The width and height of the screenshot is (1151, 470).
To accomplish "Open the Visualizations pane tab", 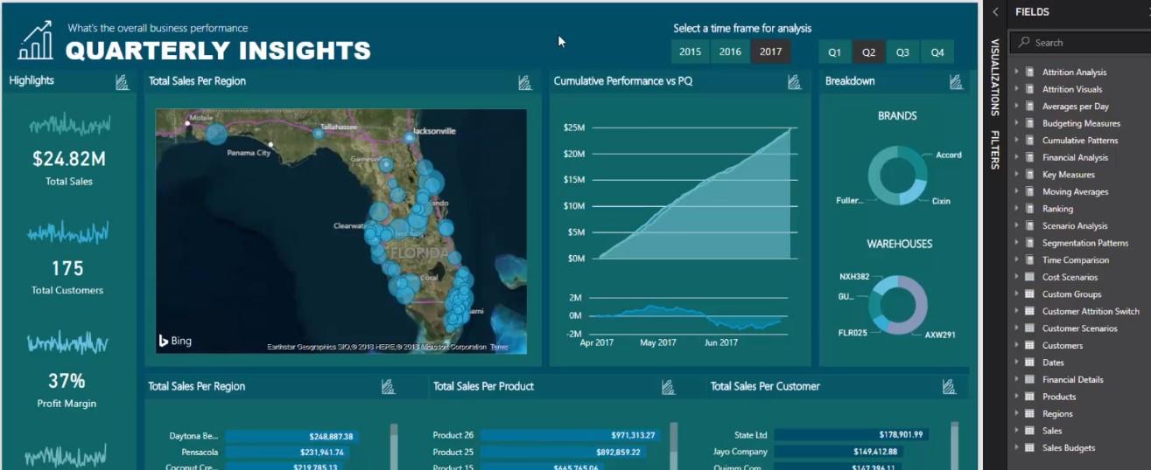I will point(995,77).
